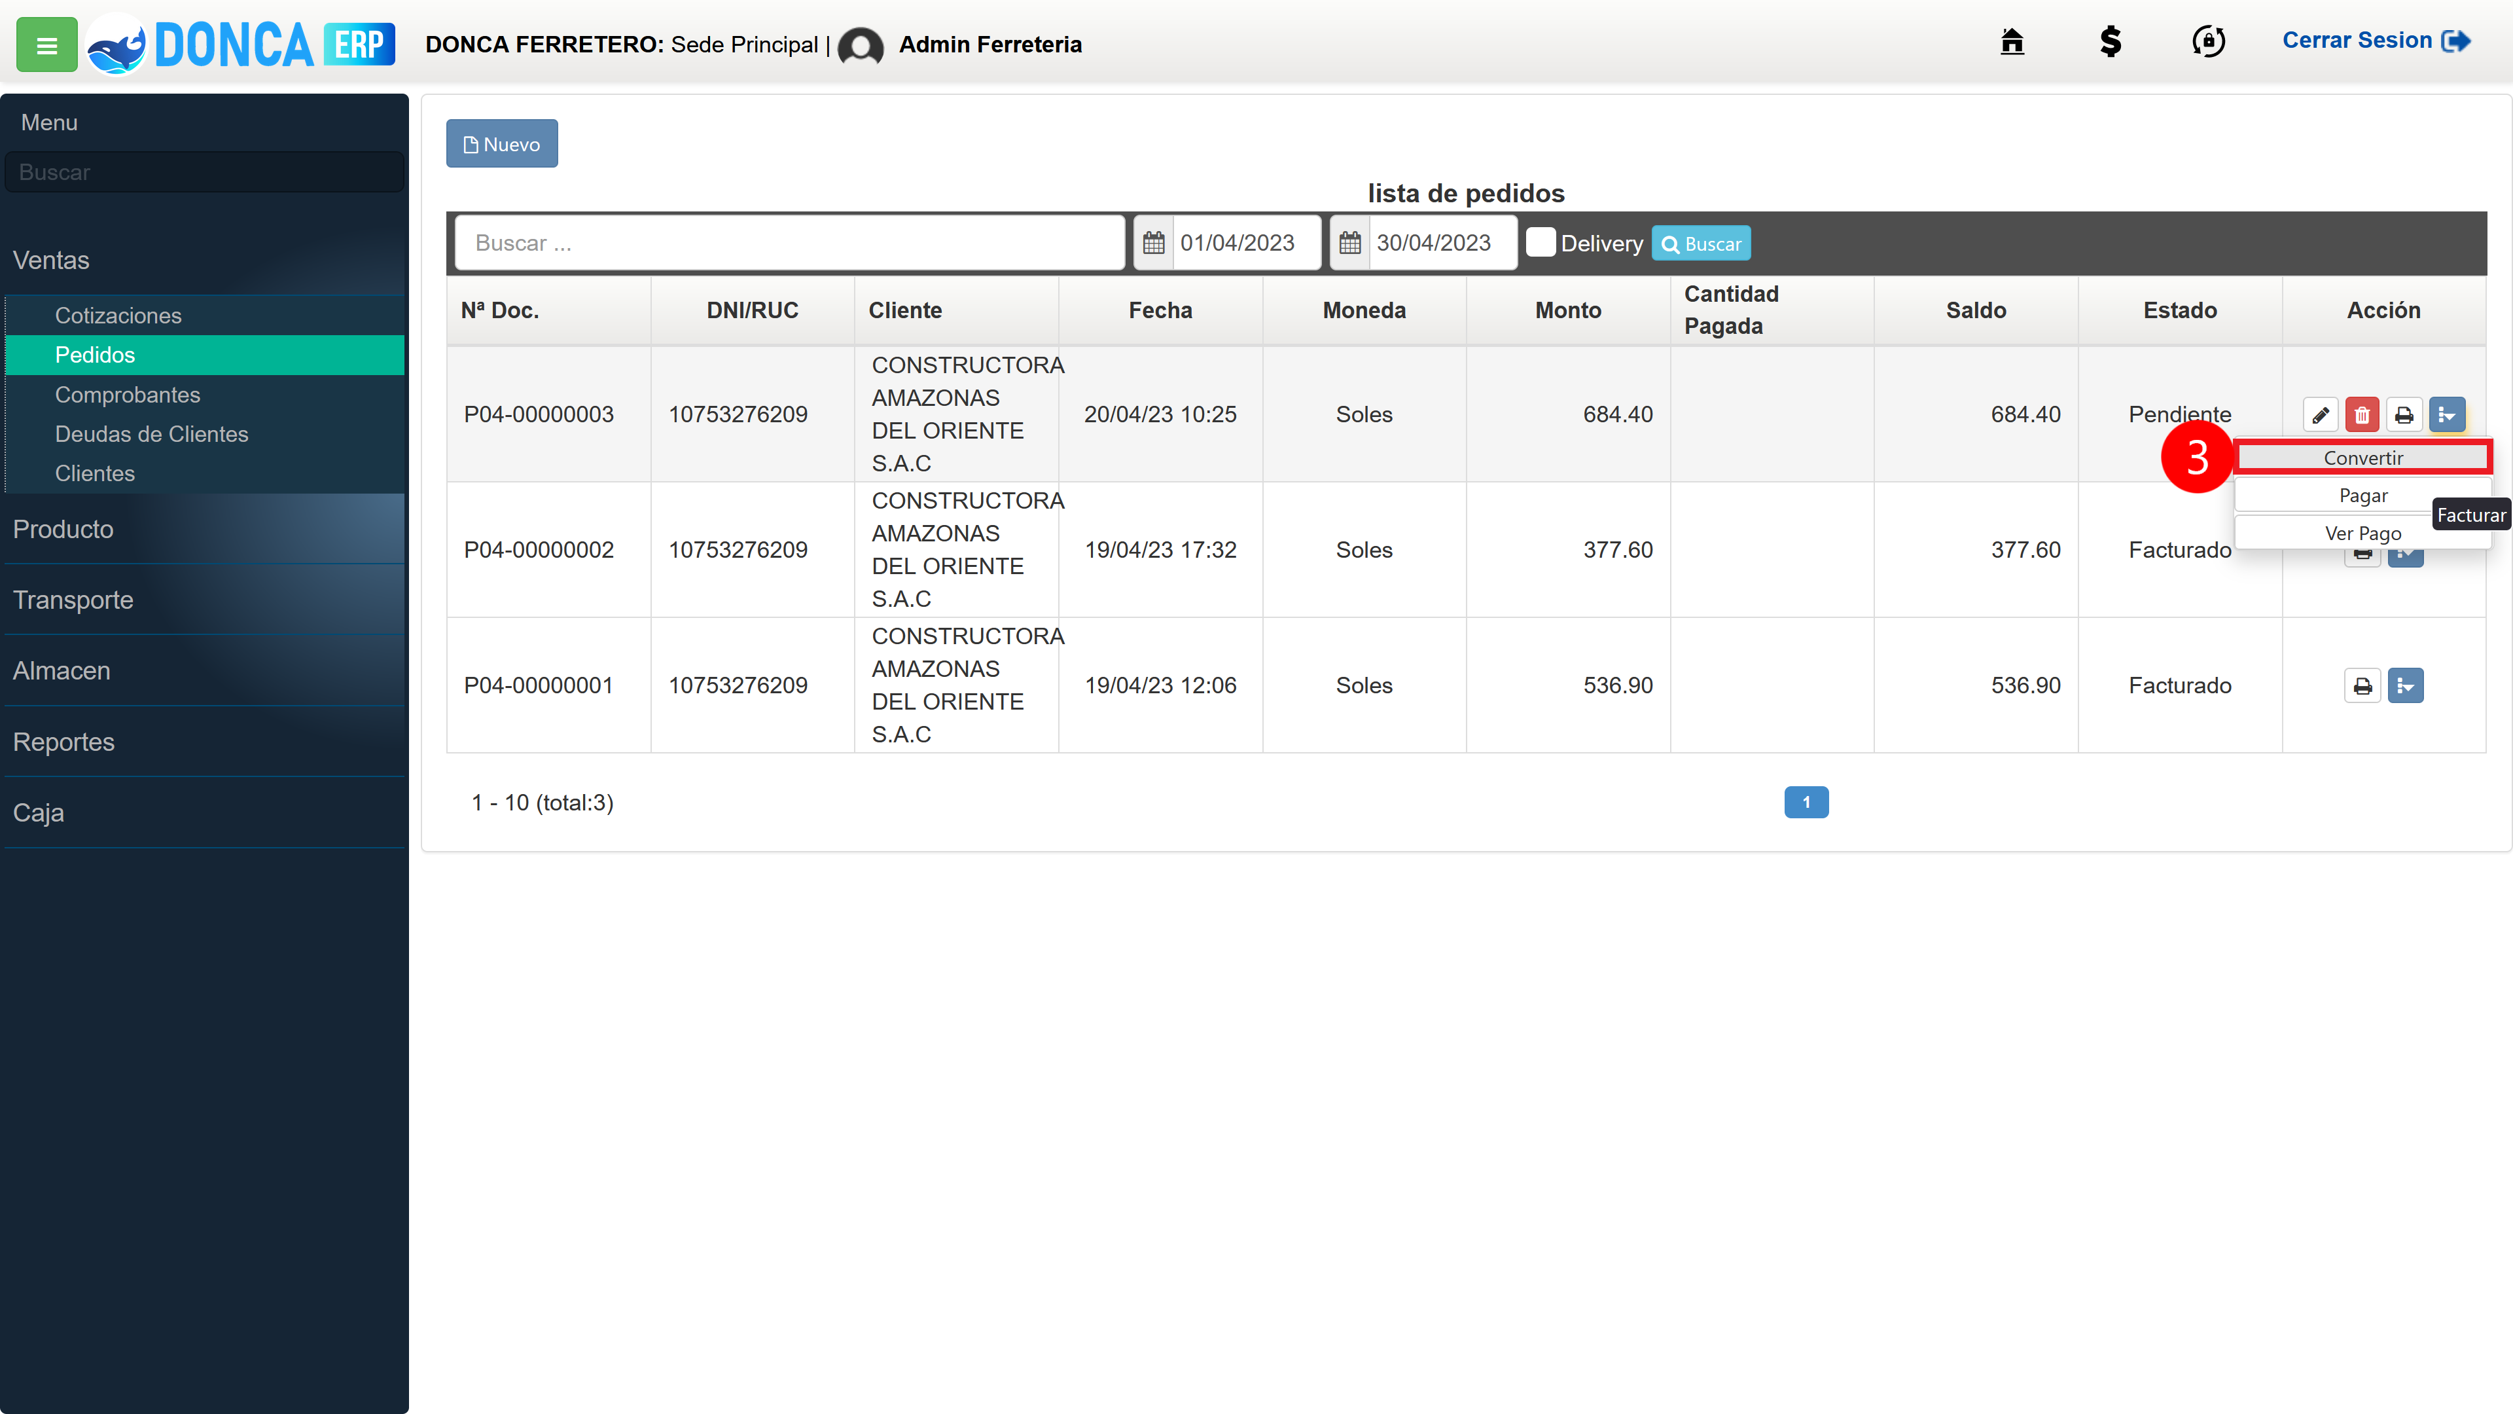Click the Monto value 377.60
2513x1414 pixels.
1618,551
